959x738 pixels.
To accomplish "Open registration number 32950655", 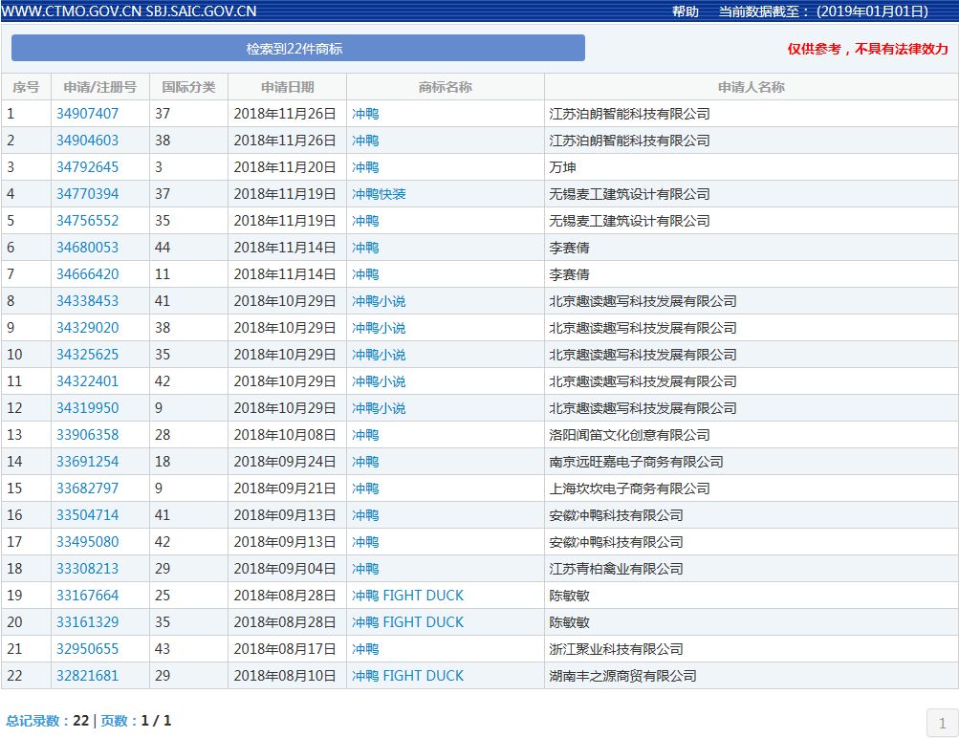I will [87, 649].
